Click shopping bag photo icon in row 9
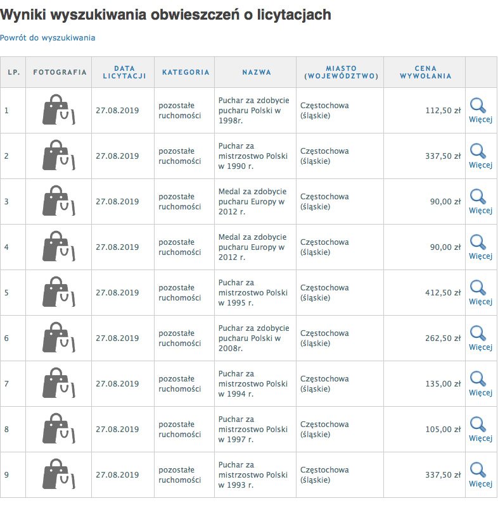This screenshot has height=508, width=498. (59, 474)
